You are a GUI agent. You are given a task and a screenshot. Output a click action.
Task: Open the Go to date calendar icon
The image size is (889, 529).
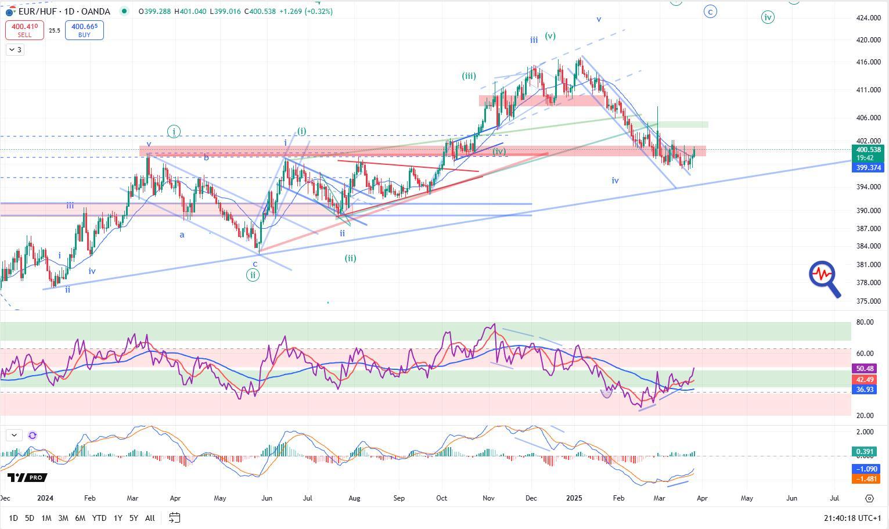click(x=174, y=517)
